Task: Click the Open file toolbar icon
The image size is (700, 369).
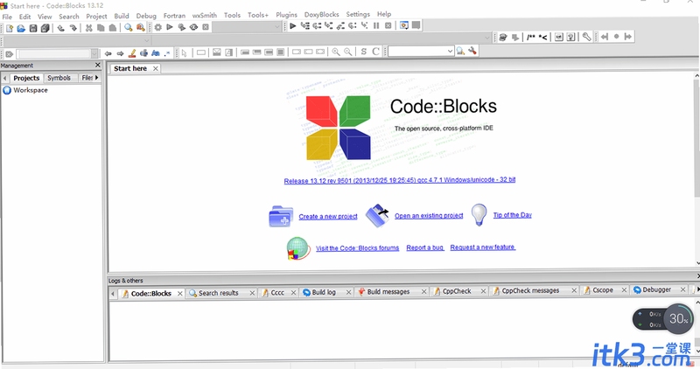Action: [21, 28]
